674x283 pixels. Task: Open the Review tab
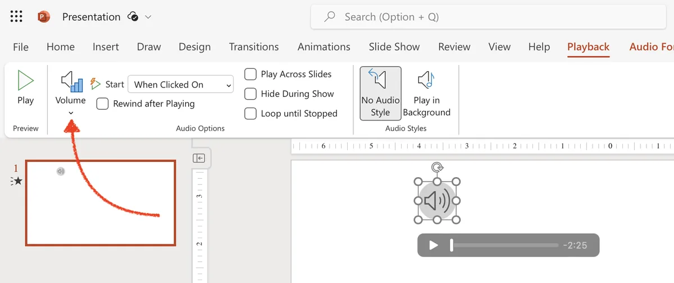click(454, 47)
